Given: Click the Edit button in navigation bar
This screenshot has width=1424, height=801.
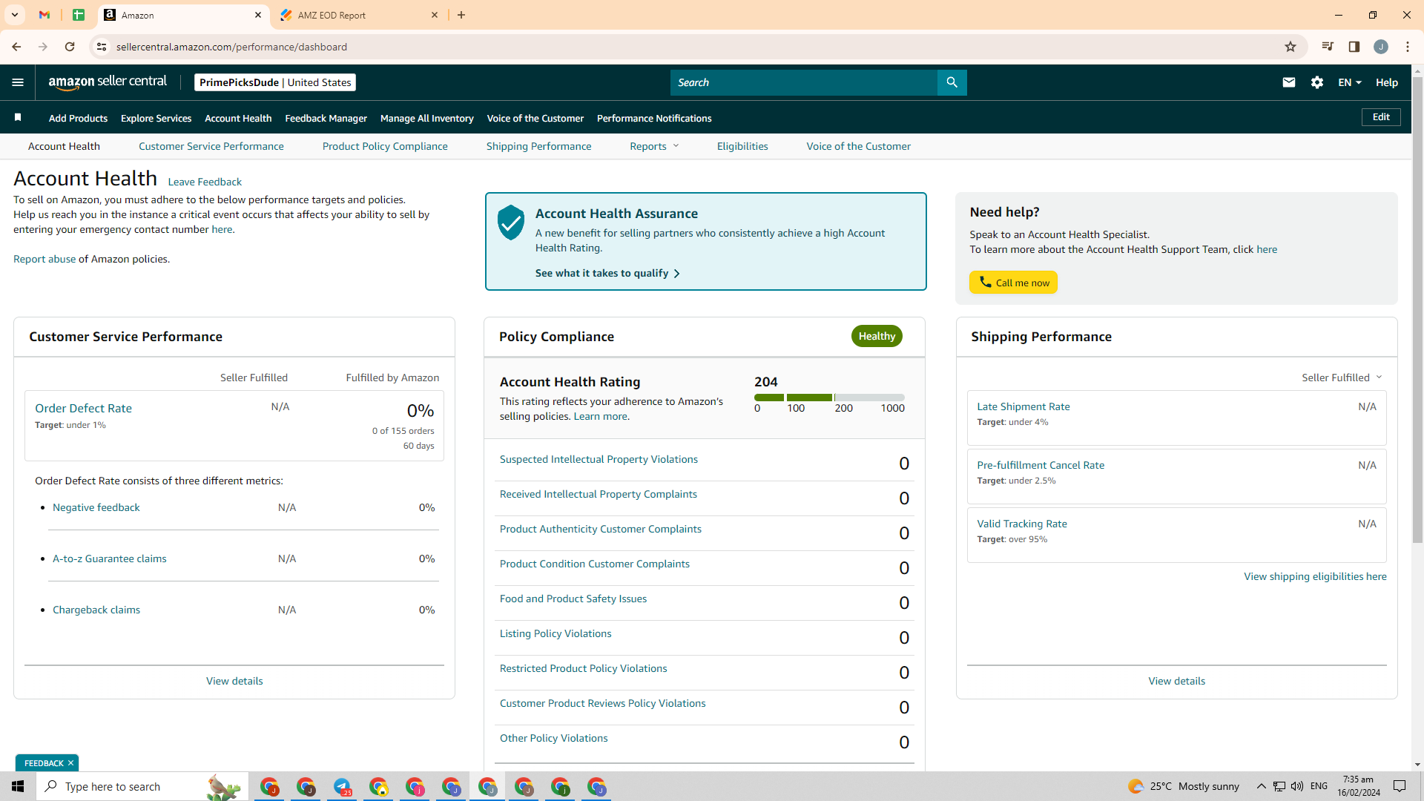Looking at the screenshot, I should (1381, 117).
